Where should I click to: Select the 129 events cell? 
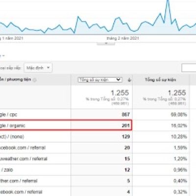(125, 137)
